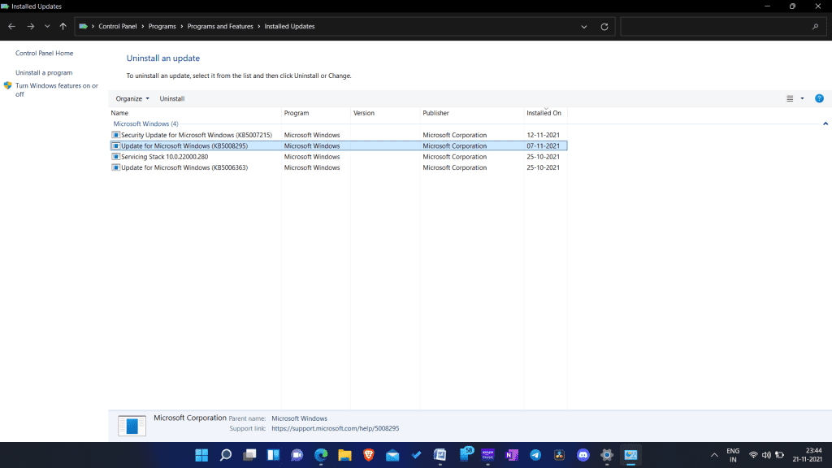Viewport: 832px width, 468px height.
Task: Open Windows Settings from the taskbar
Action: coord(605,455)
